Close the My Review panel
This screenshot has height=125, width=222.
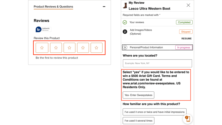tap(188, 5)
